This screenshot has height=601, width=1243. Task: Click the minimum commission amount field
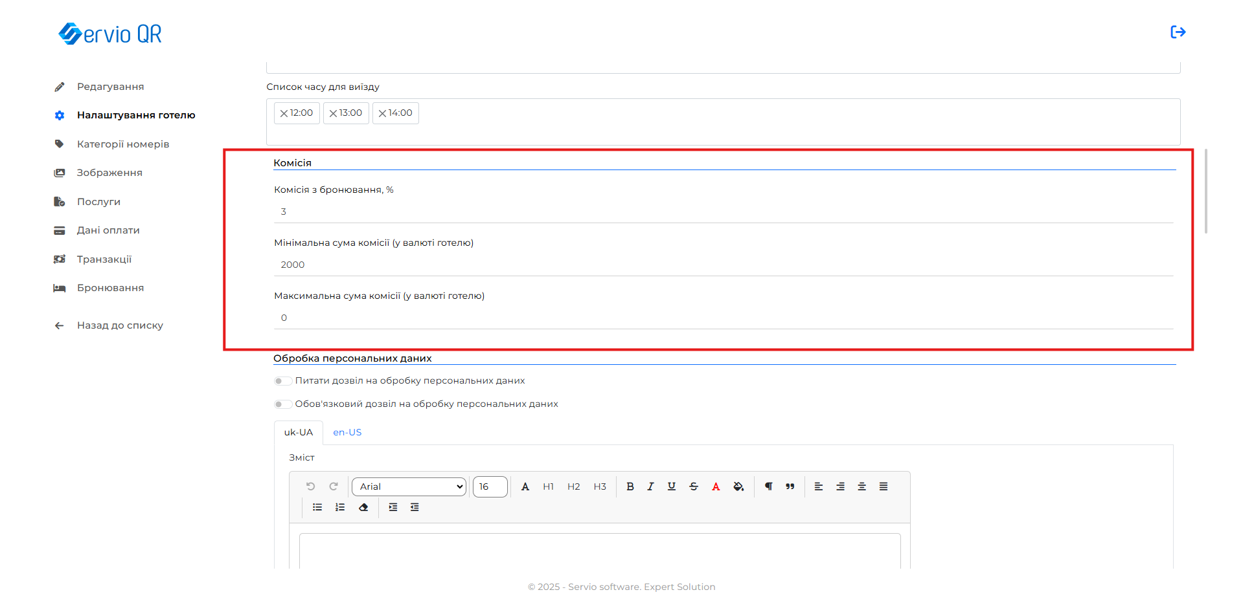point(723,265)
